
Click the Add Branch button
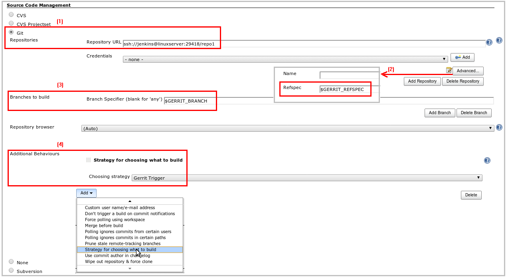point(440,113)
